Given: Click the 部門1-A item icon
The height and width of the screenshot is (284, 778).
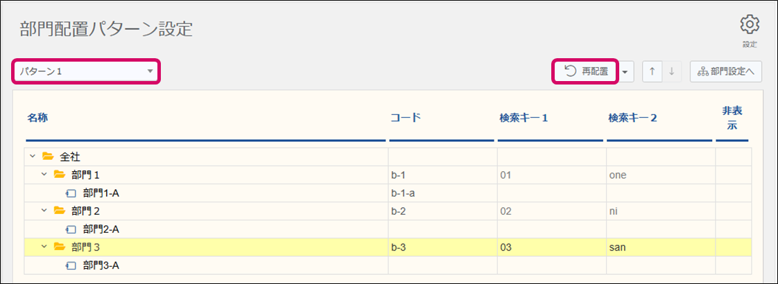Looking at the screenshot, I should [71, 193].
